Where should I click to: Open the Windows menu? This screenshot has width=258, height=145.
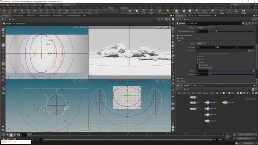(x=26, y=5)
